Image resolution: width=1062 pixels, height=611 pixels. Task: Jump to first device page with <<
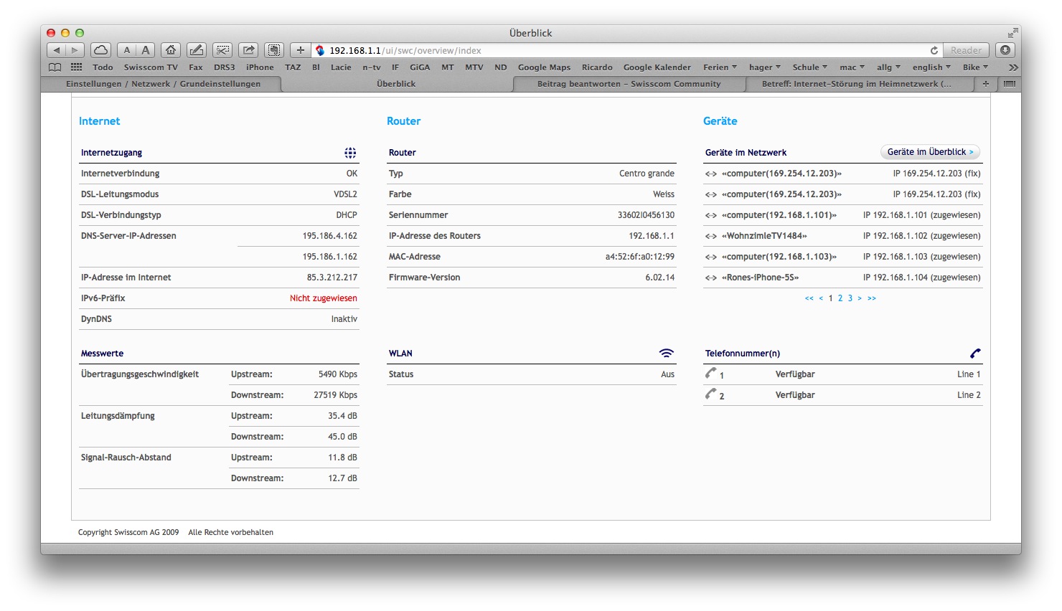pos(809,298)
